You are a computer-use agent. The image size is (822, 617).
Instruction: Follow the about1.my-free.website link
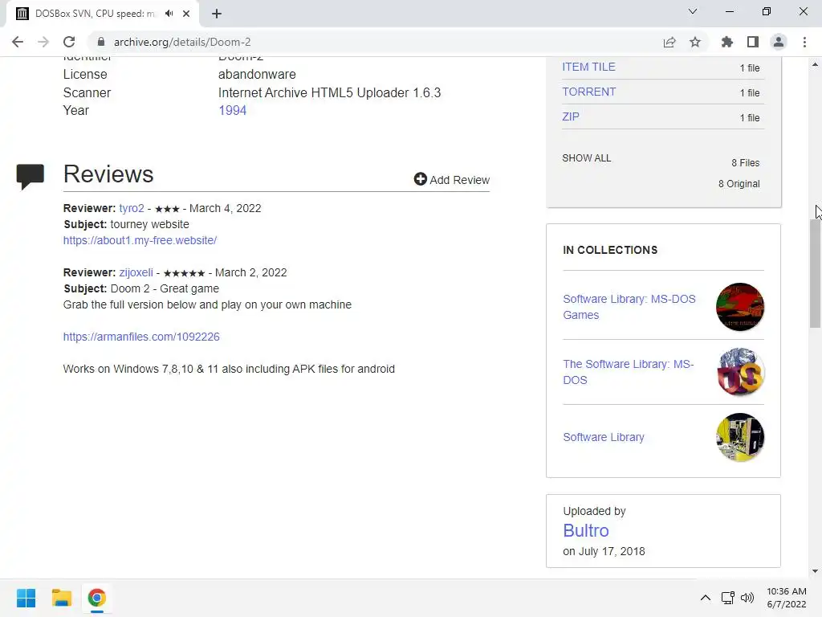point(140,240)
